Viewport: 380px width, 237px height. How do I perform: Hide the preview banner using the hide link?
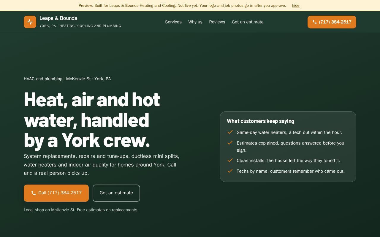(x=296, y=6)
